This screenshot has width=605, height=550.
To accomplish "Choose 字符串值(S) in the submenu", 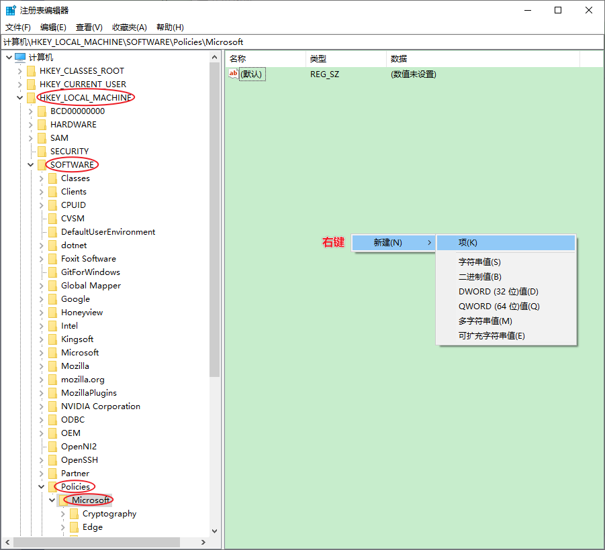I will pos(506,262).
